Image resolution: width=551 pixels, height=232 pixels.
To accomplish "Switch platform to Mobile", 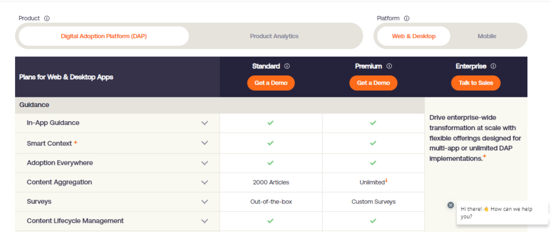I will pyautogui.click(x=486, y=36).
